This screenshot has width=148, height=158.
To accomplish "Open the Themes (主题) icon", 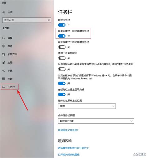I will coord(4,62).
